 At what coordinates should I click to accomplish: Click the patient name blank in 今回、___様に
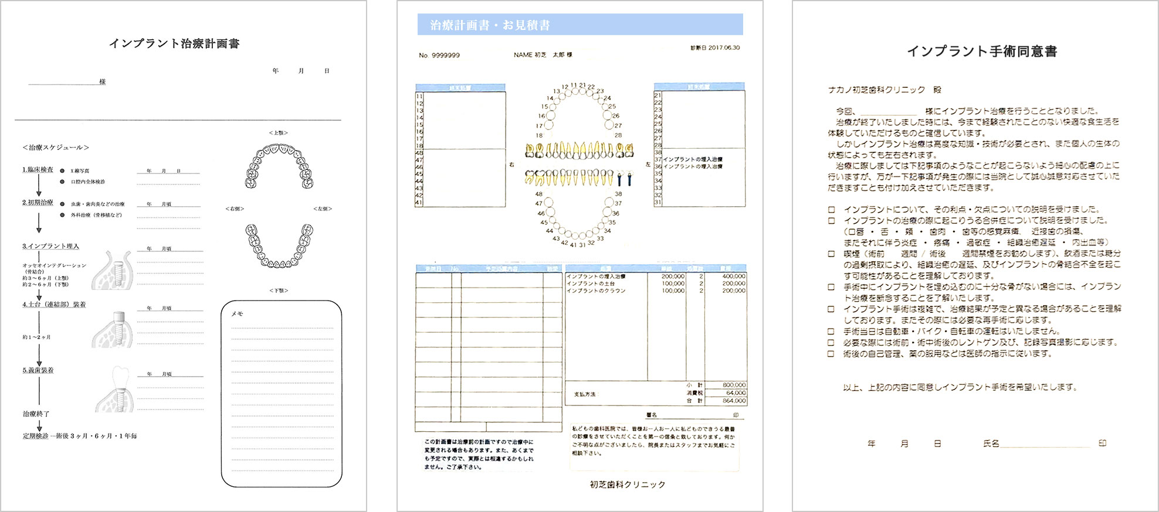(889, 111)
